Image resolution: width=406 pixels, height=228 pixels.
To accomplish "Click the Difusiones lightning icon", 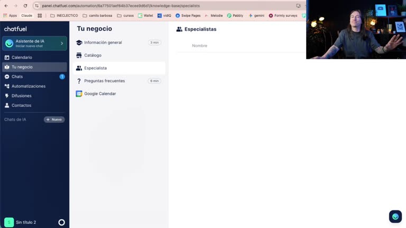I will 7,96.
